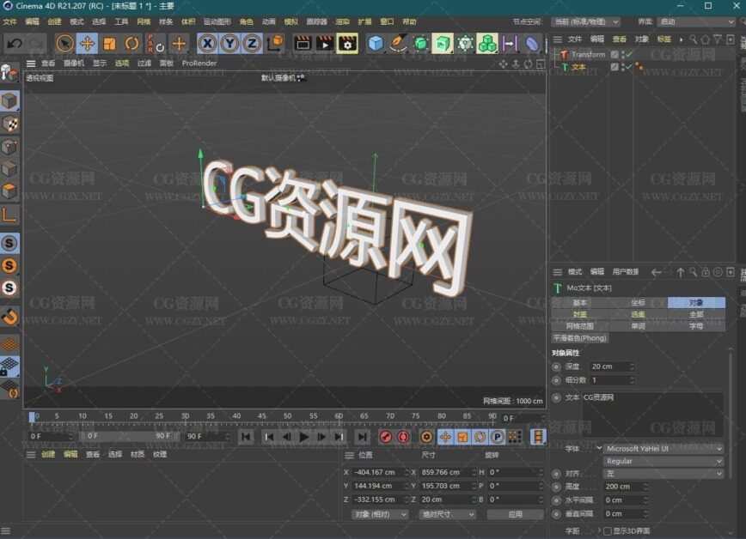Click the Record Active Objects keyframe button
Image resolution: width=746 pixels, height=539 pixels.
[386, 437]
